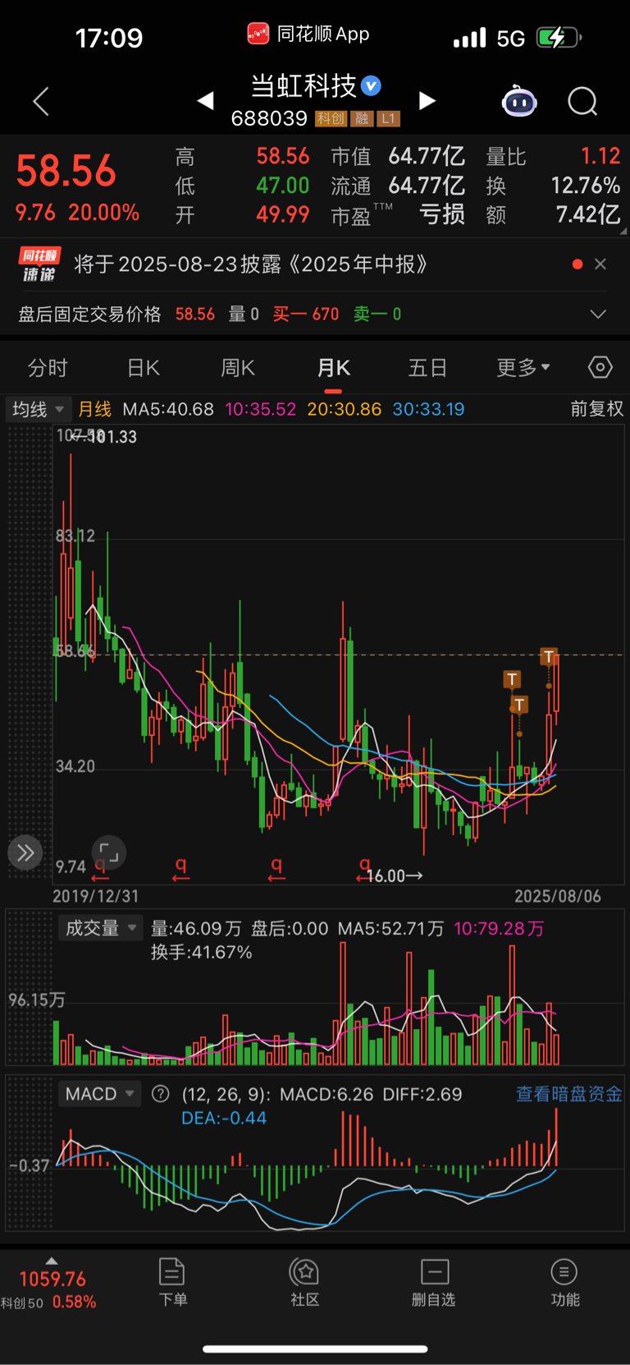Expand the 盘后固定交易价格 row chevron
This screenshot has height=1365, width=630.
pos(599,314)
